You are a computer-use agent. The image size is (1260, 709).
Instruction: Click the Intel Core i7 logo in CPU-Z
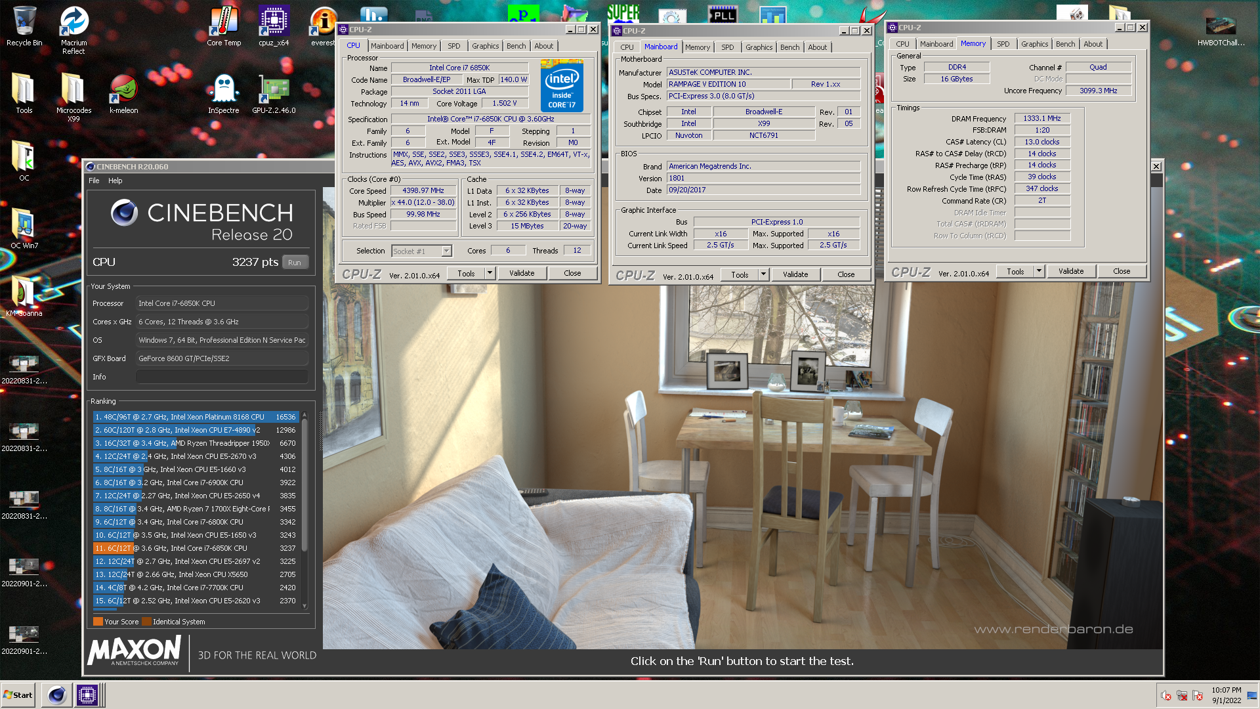tap(562, 85)
